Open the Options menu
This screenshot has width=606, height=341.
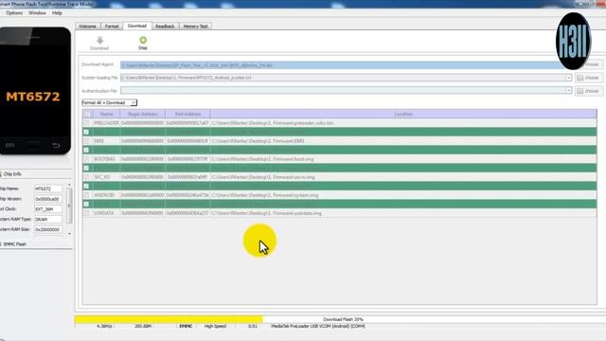[14, 13]
